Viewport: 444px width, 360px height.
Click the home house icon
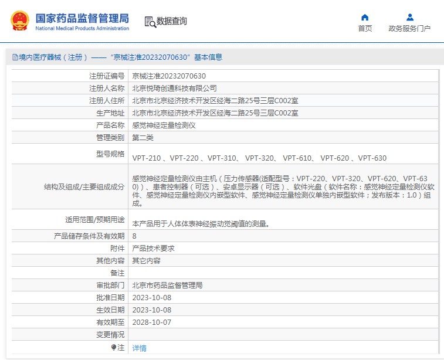[365, 17]
